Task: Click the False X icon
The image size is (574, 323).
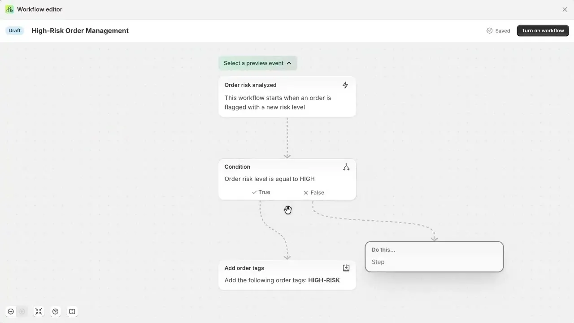Action: click(306, 192)
